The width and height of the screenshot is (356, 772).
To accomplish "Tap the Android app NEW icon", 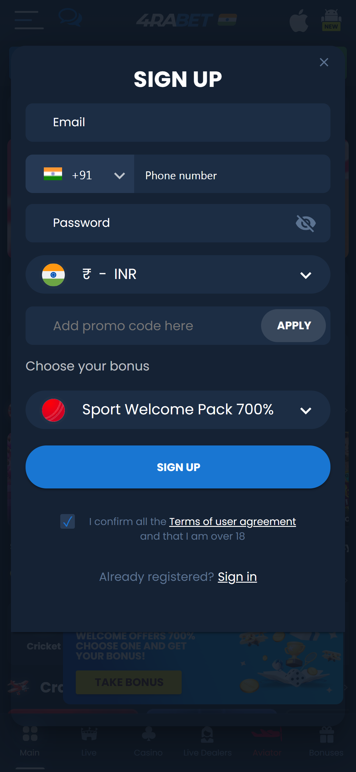I will click(331, 20).
